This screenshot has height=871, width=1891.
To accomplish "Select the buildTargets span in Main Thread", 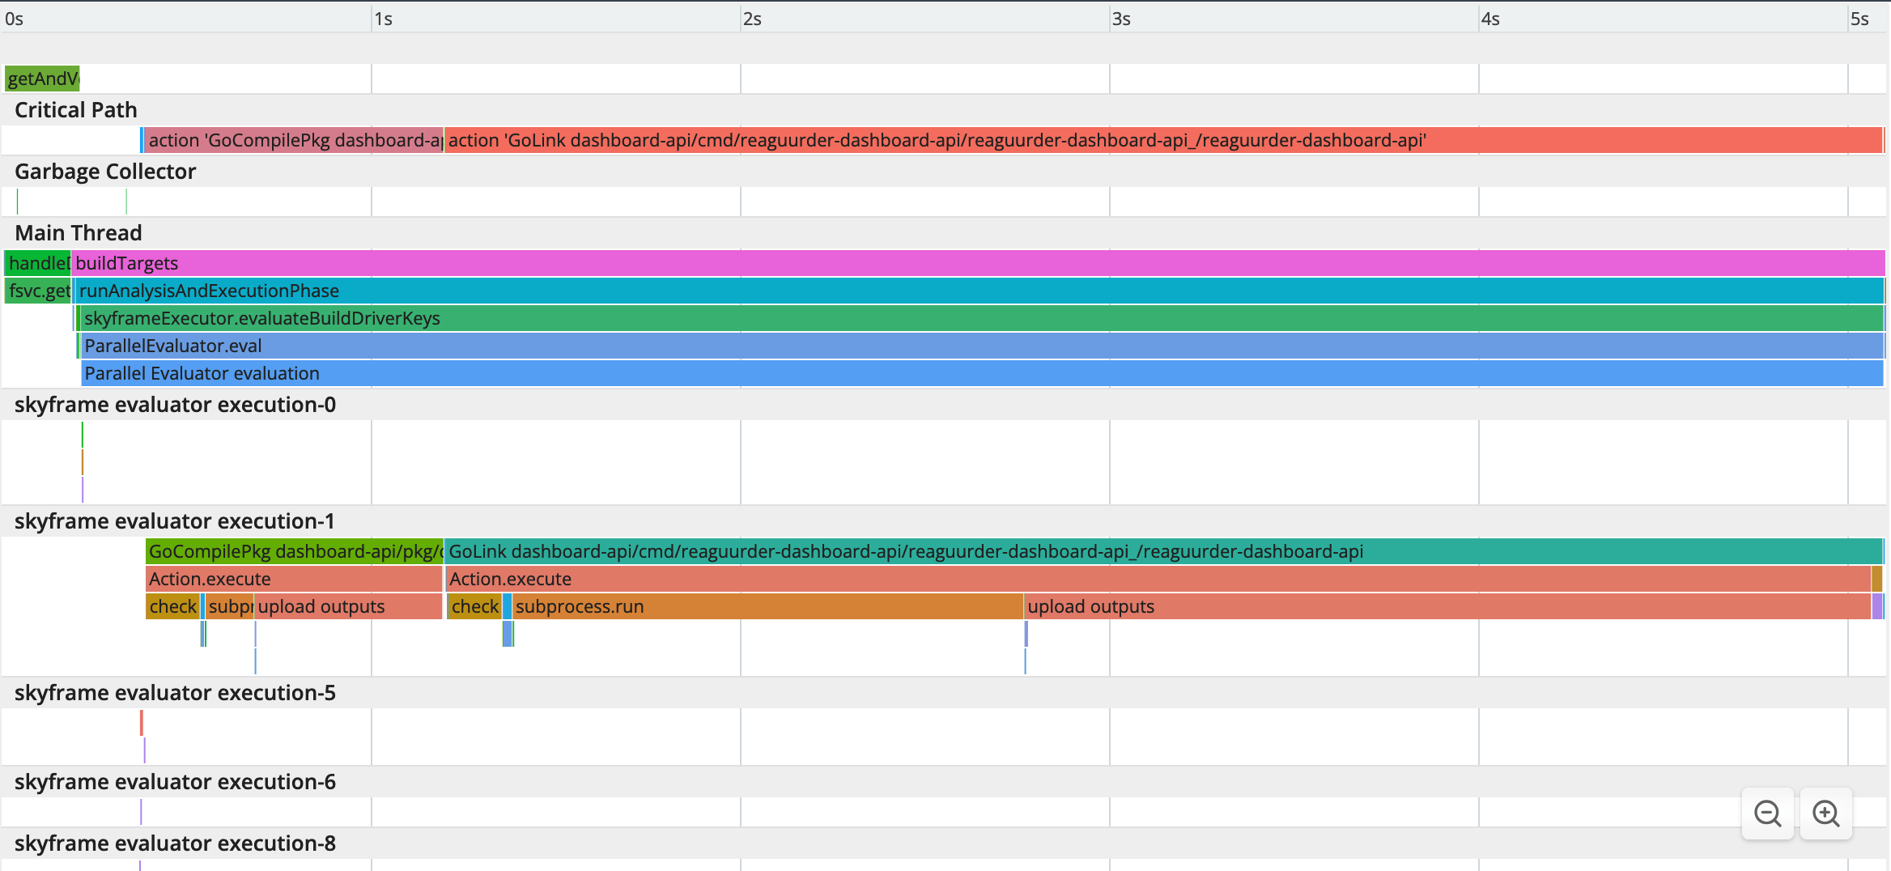I will tap(979, 263).
